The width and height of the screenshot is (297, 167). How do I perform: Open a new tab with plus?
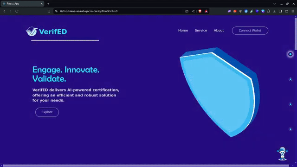[x=48, y=4]
